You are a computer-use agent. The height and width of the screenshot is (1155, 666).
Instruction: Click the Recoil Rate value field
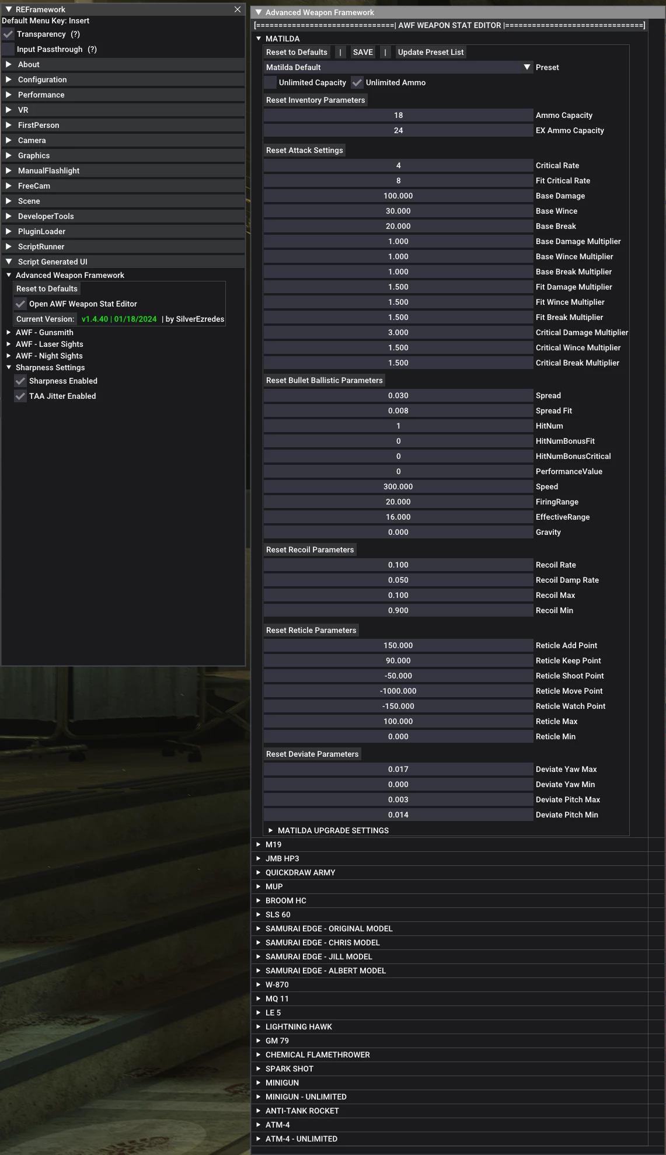[x=398, y=565]
